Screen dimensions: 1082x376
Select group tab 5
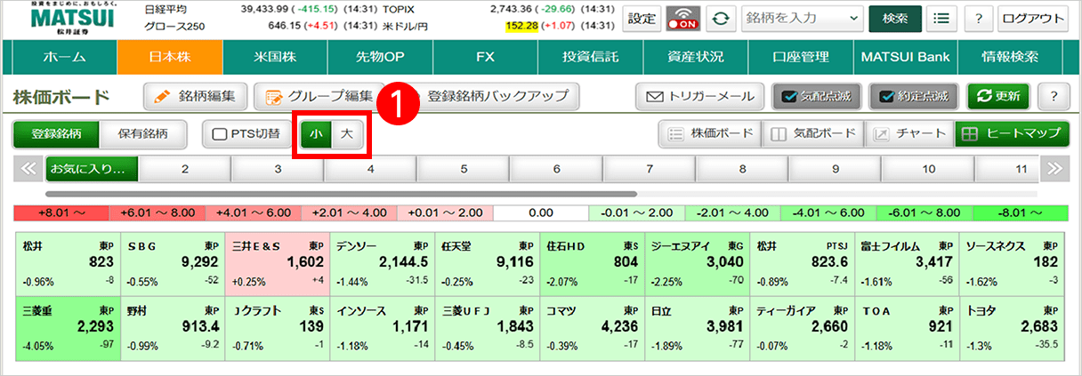tap(464, 168)
